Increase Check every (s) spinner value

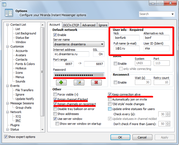[168, 113]
